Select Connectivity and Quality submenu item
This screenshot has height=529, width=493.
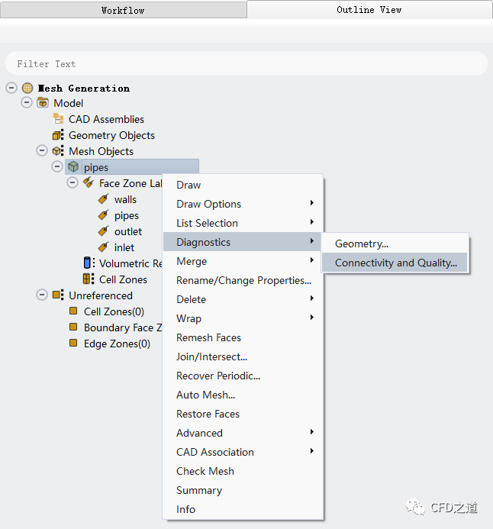tap(395, 263)
